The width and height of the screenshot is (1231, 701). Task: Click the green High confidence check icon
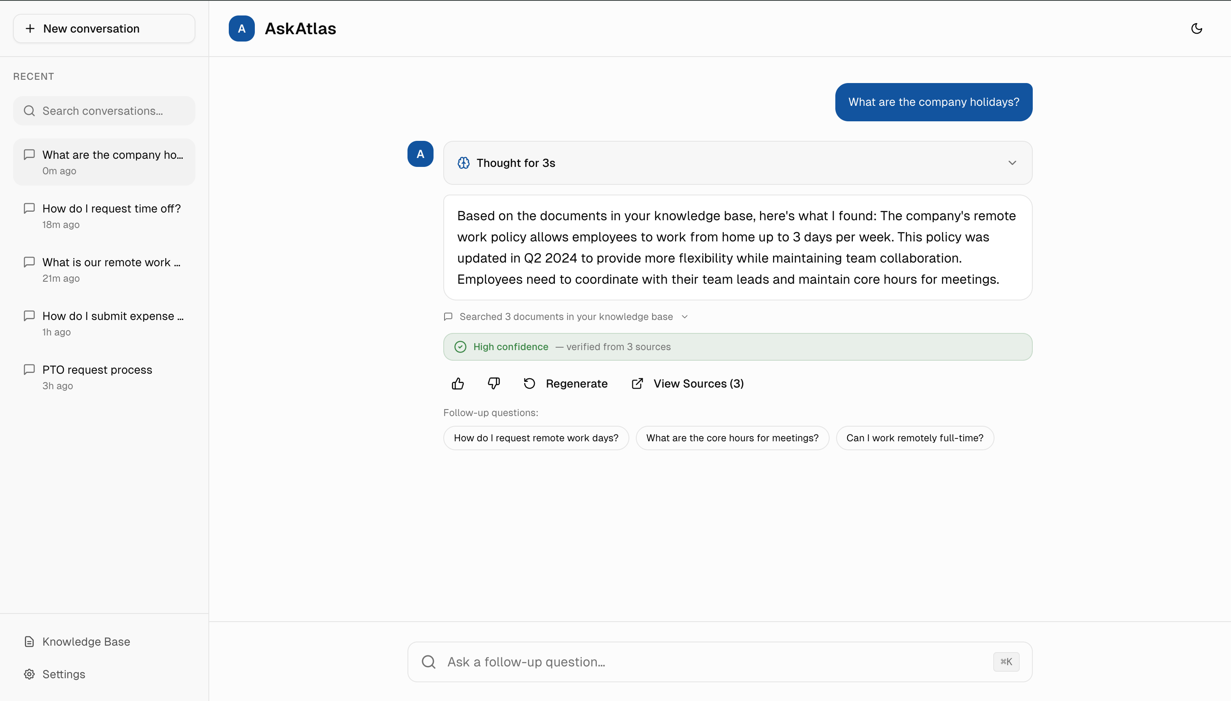pos(460,347)
